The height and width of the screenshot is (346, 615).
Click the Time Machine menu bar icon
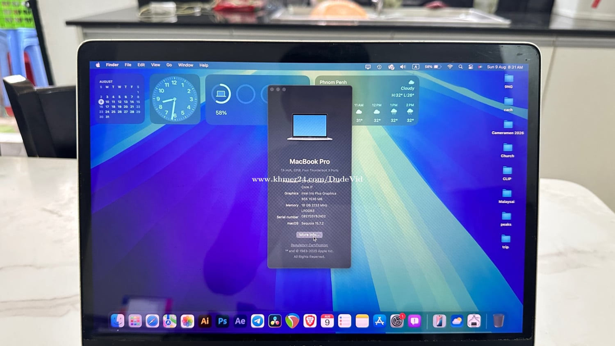379,67
